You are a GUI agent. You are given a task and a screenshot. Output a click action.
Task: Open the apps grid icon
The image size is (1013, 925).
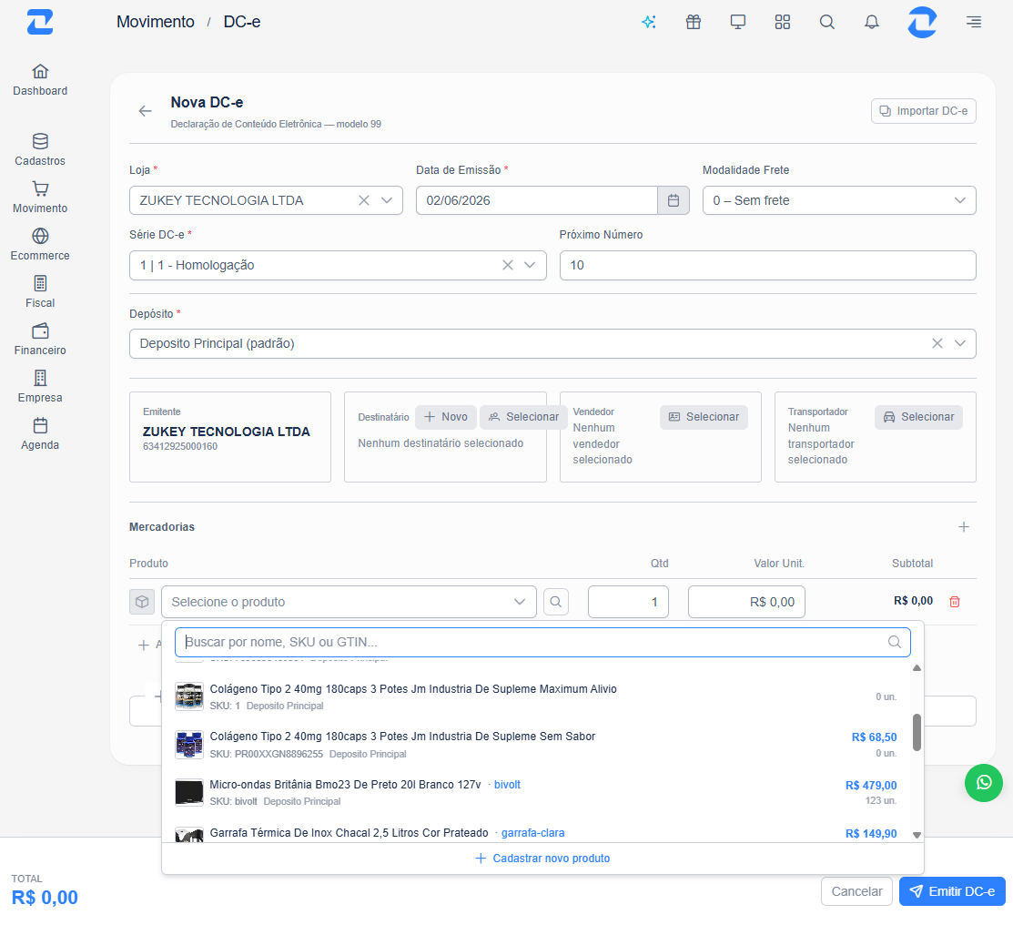tap(783, 22)
